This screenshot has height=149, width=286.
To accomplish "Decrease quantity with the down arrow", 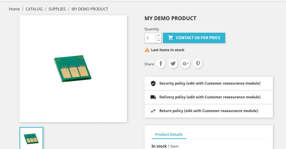I will (158, 40).
